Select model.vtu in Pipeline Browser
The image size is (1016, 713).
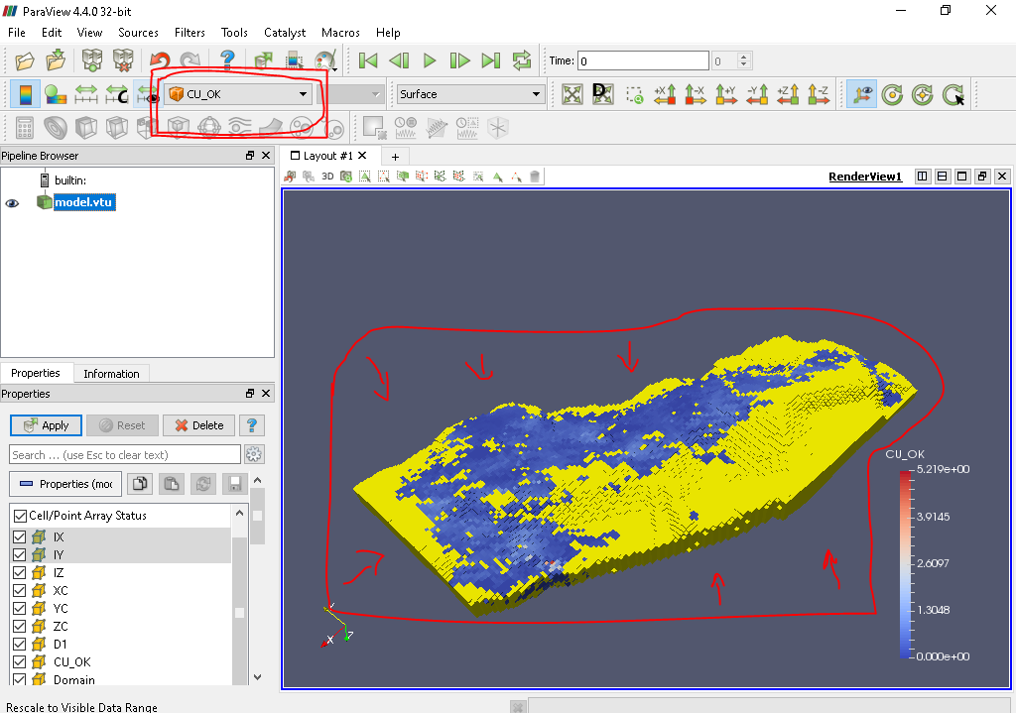pyautogui.click(x=83, y=202)
